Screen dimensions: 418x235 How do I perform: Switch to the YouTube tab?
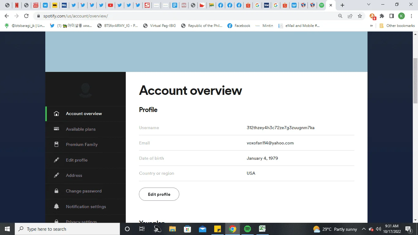pyautogui.click(x=110, y=5)
